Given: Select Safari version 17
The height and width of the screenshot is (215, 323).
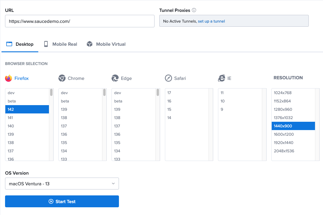Looking at the screenshot, I should 187,93.
